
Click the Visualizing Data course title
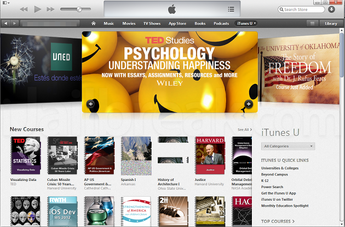click(24, 180)
